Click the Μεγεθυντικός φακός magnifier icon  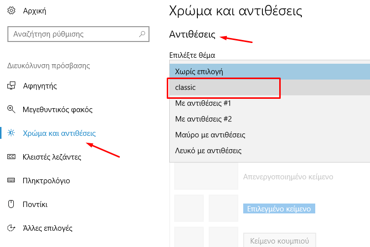[x=11, y=110]
